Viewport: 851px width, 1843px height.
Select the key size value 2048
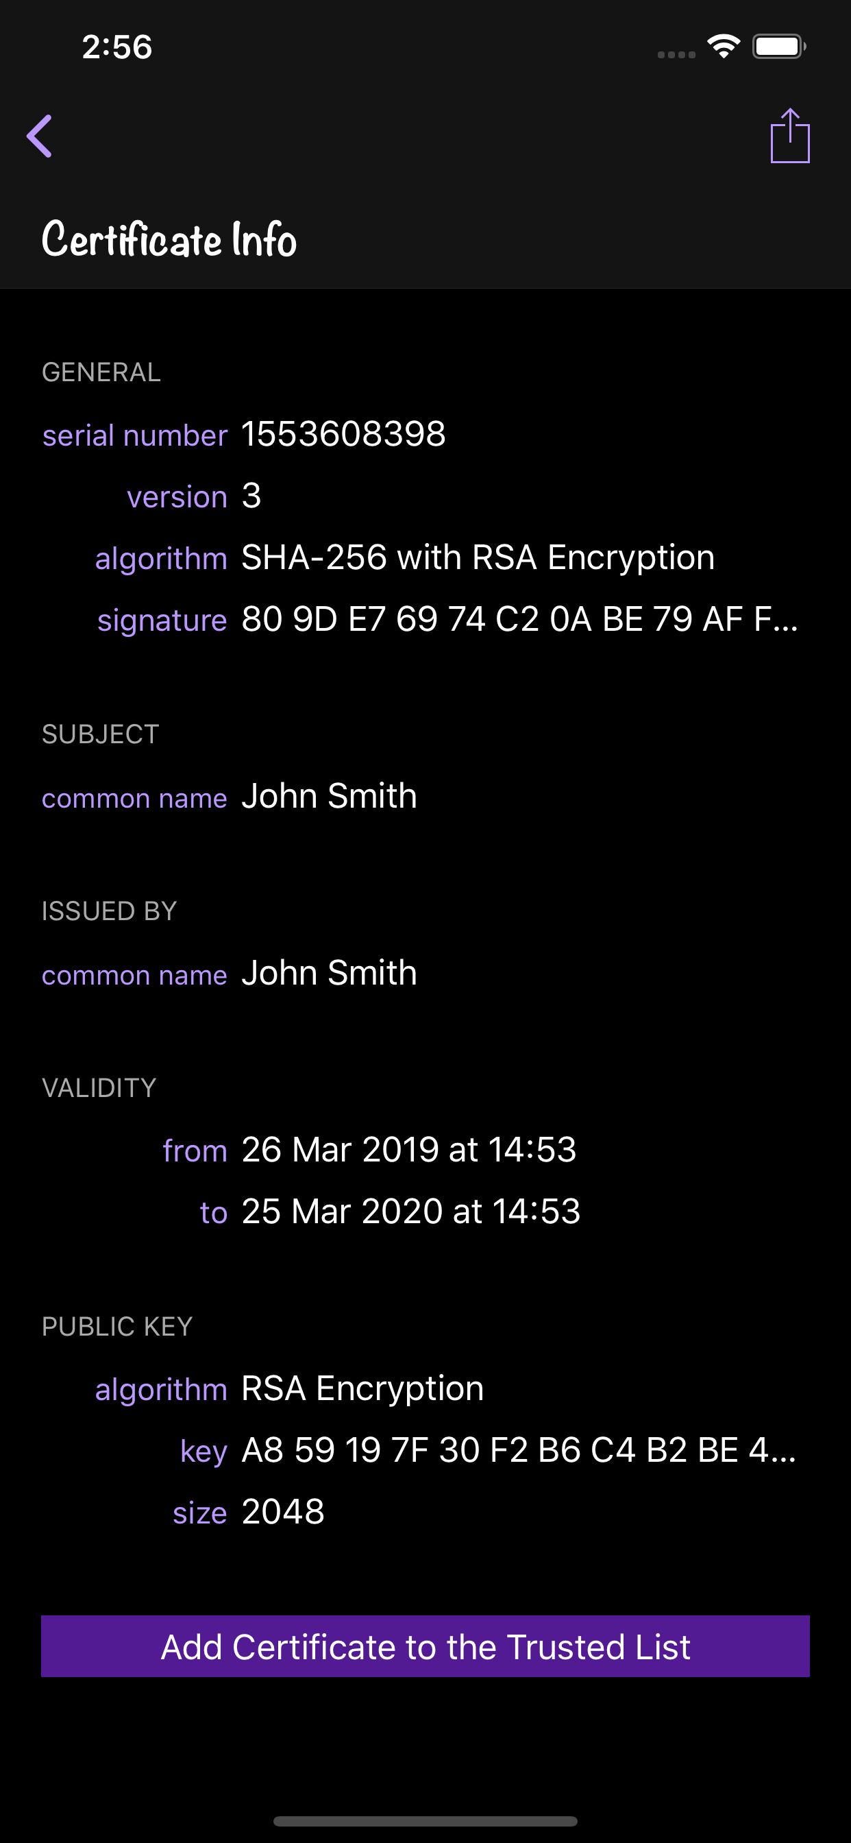coord(282,1512)
